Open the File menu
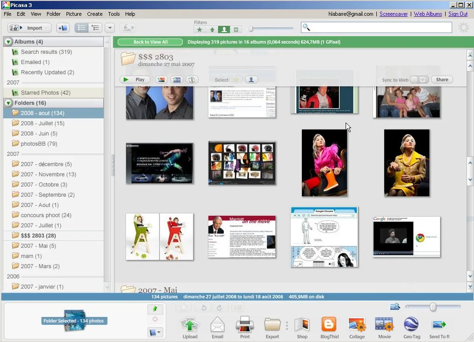 point(7,14)
